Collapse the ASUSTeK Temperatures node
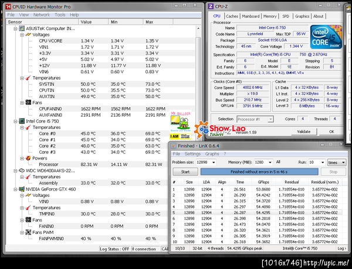Viewport: 352px width, 269px height. tap(22, 78)
